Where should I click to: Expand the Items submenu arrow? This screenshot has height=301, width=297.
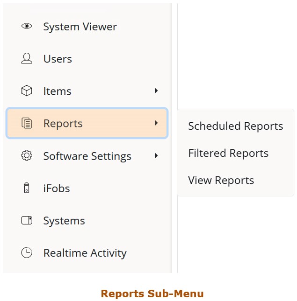coord(156,91)
